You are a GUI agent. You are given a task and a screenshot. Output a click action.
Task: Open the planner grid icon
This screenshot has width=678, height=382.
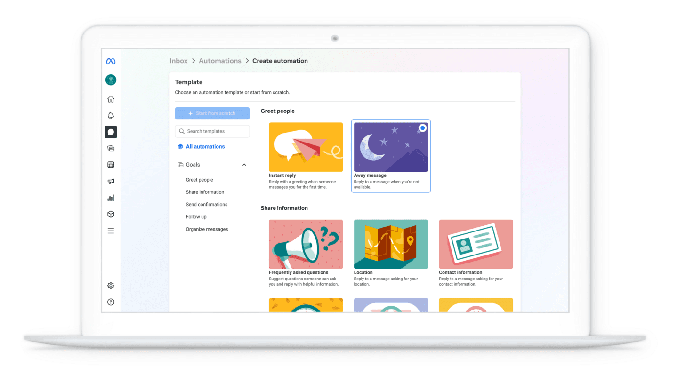(x=111, y=165)
